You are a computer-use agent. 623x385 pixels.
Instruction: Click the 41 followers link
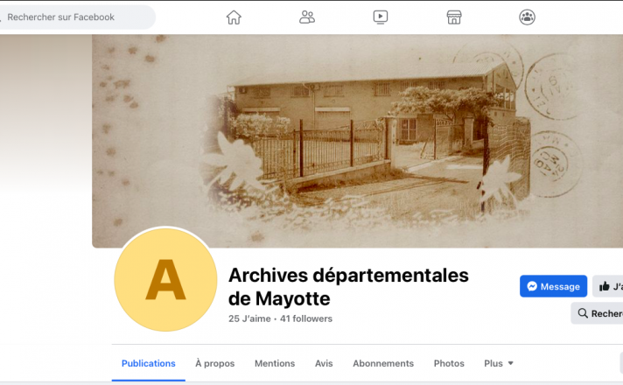[x=306, y=318]
